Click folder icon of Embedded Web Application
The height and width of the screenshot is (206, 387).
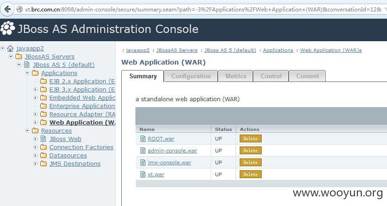[x=43, y=98]
